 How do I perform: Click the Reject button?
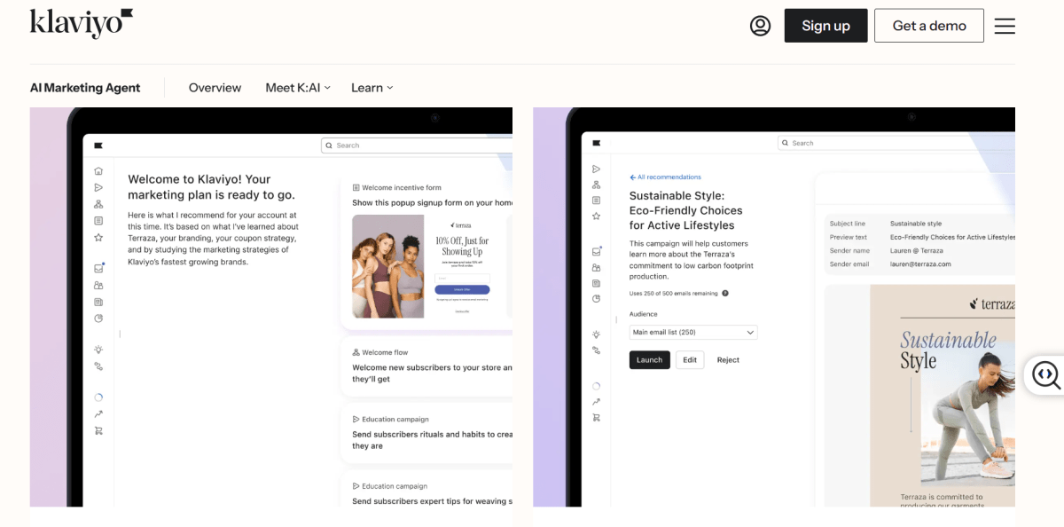pyautogui.click(x=728, y=360)
